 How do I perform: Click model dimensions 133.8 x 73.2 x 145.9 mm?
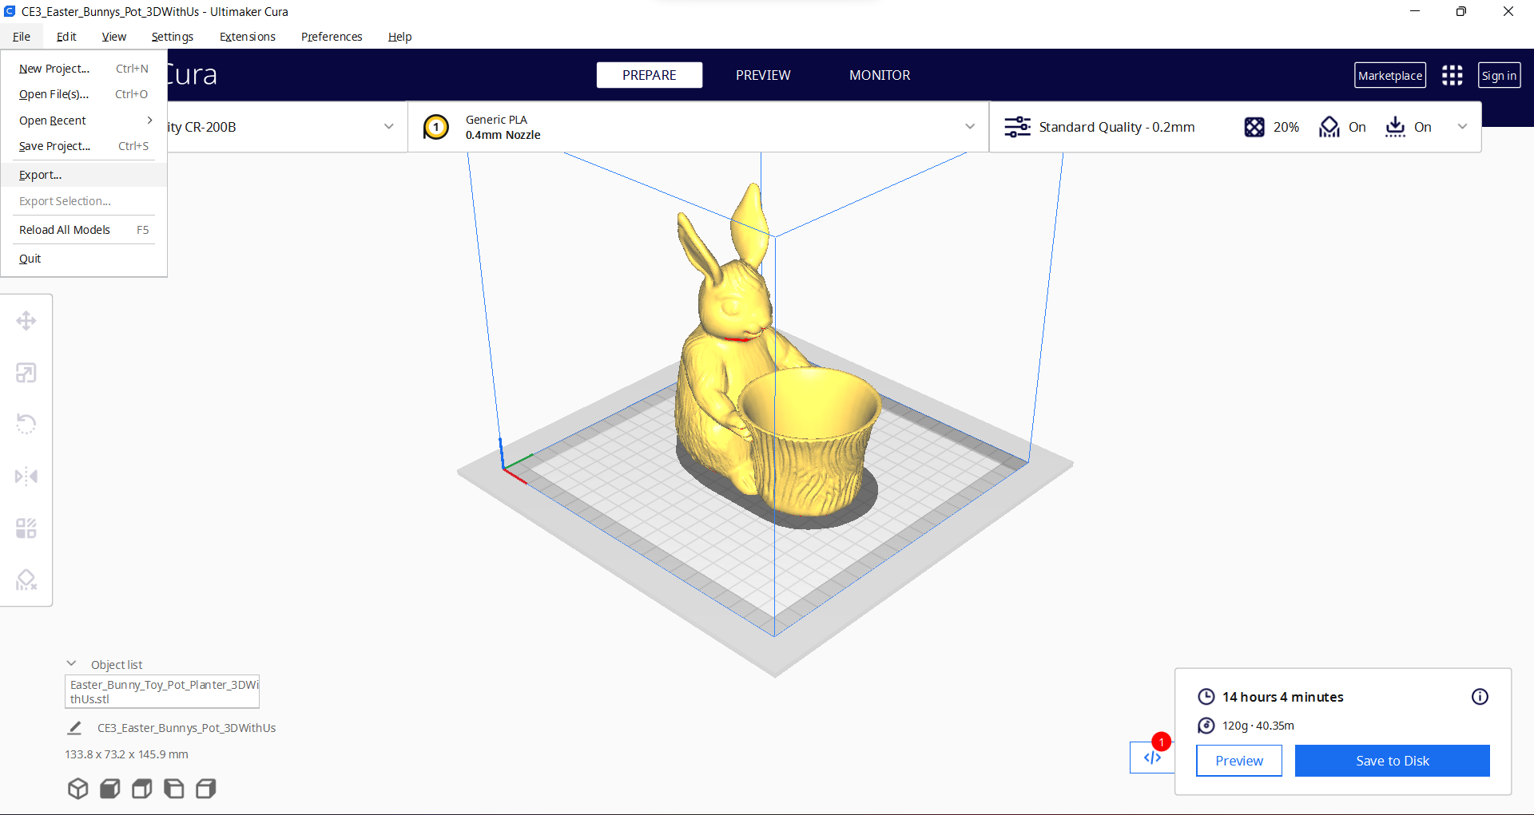click(x=127, y=754)
